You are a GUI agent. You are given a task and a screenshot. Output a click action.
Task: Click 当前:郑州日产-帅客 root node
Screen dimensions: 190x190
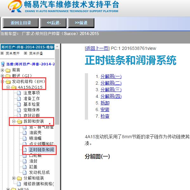click(30, 64)
